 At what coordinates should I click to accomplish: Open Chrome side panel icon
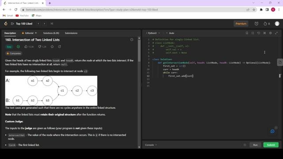pyautogui.click(x=267, y=10)
